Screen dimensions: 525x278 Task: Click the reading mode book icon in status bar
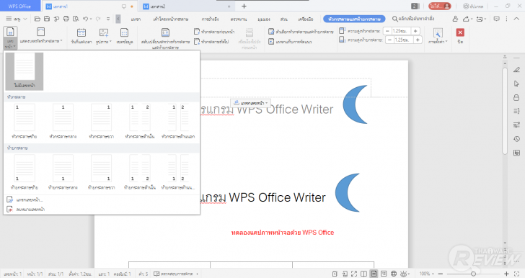(x=363, y=274)
